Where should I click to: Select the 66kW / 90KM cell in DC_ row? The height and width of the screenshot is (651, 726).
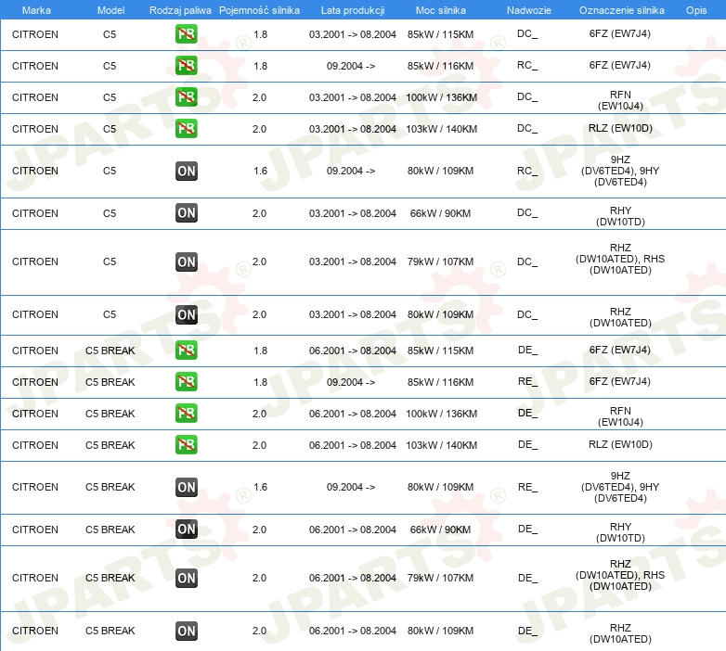pyautogui.click(x=440, y=213)
